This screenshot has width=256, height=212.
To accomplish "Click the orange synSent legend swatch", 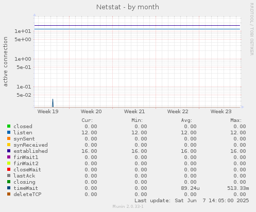I will coord(9,138).
